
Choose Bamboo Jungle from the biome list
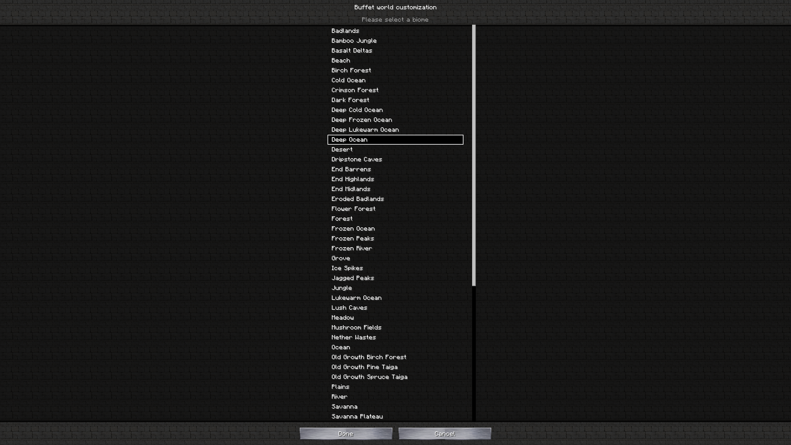point(395,41)
